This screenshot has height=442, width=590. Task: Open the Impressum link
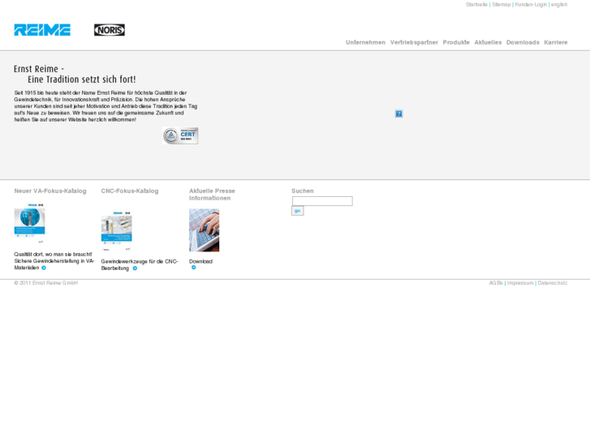click(520, 283)
